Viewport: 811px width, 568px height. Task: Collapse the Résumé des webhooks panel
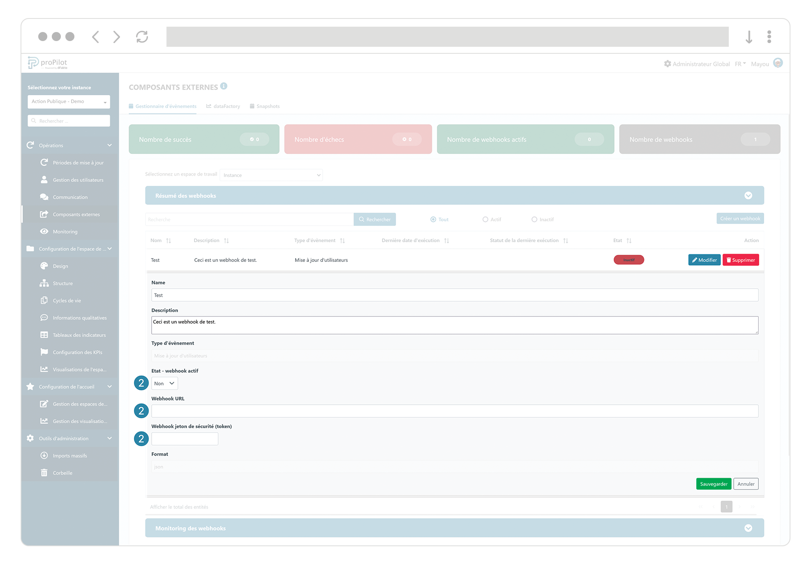pos(749,195)
